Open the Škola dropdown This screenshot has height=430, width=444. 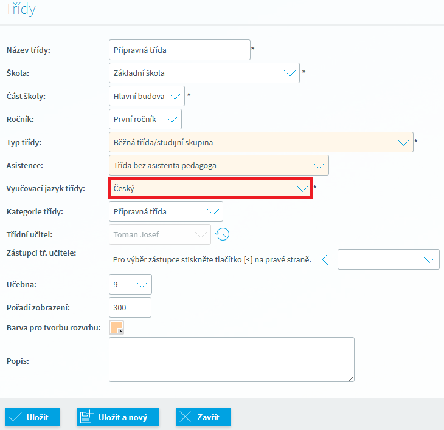tap(204, 73)
